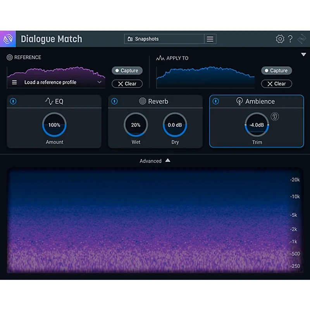Clear the Apply To capture
The height and width of the screenshot is (310, 310).
[276, 84]
